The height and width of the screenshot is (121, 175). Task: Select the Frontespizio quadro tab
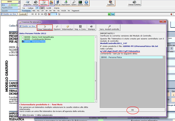26,11
